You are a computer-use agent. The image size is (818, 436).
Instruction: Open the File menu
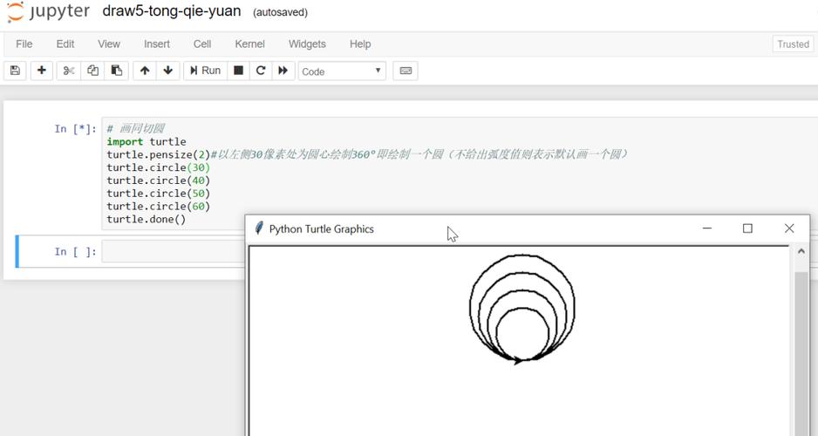click(24, 44)
